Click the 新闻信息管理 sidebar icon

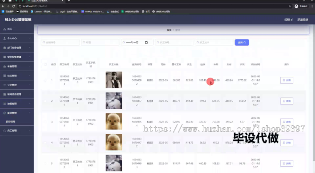tap(5, 94)
